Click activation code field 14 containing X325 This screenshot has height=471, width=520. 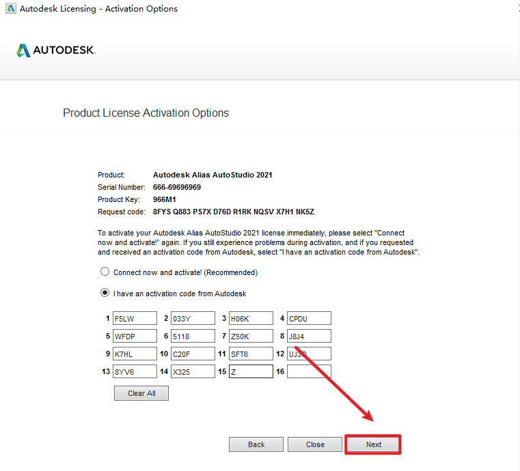coord(193,371)
